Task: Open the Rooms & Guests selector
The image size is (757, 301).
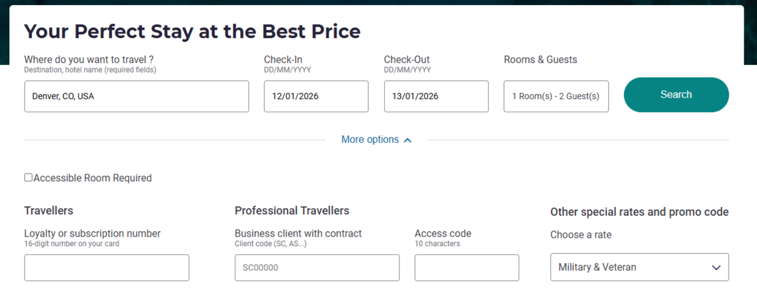Action: pyautogui.click(x=556, y=97)
